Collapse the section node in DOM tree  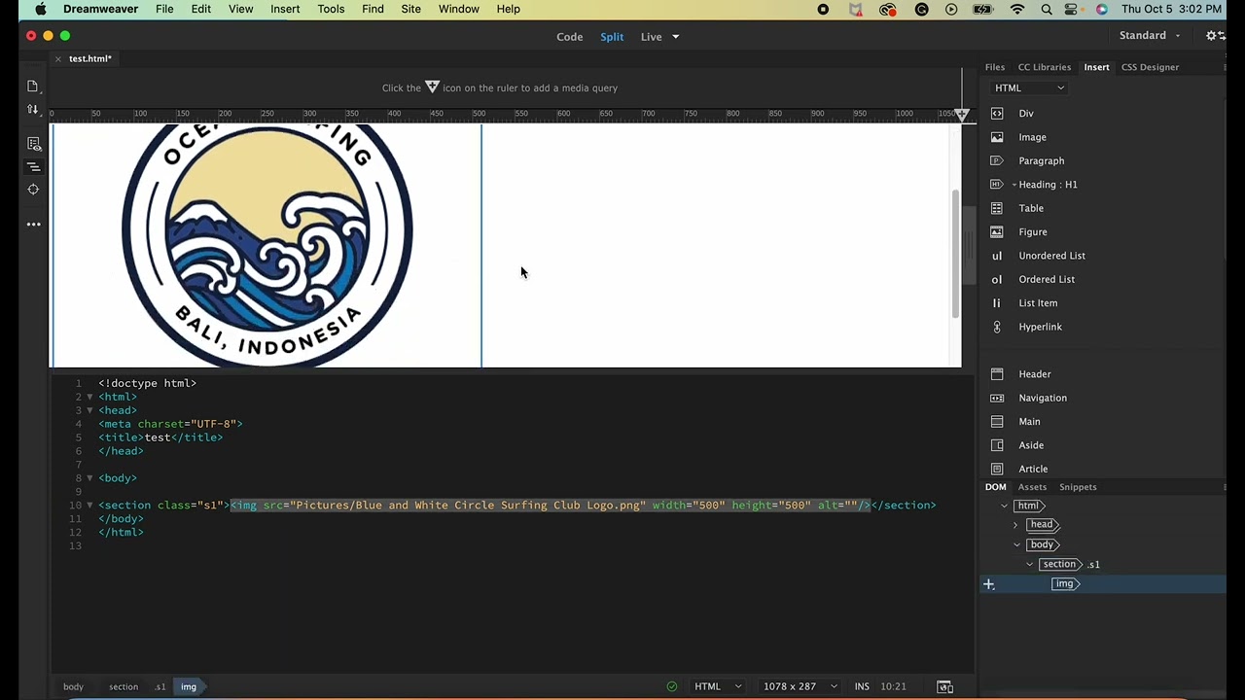1030,564
